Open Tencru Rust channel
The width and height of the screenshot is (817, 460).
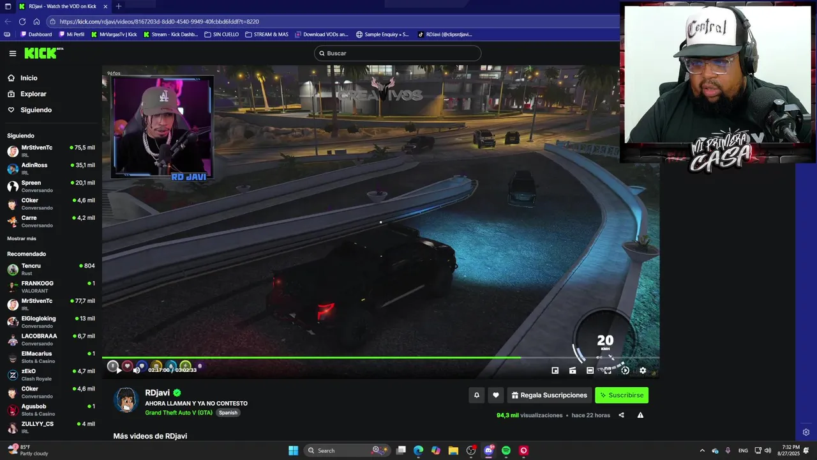tap(51, 269)
